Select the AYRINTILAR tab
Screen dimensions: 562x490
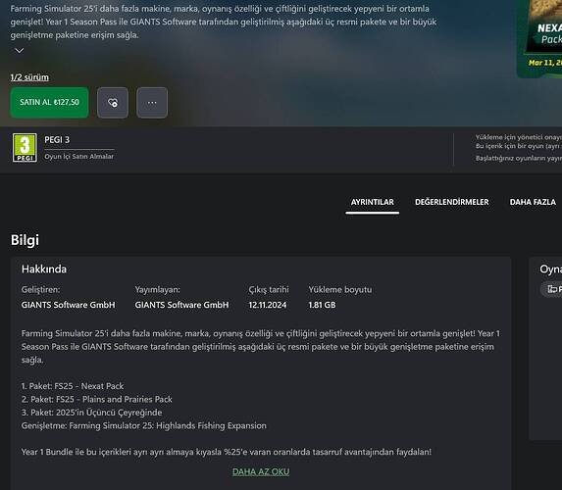point(372,202)
